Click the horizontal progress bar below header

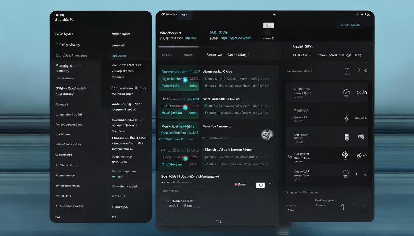178,47
